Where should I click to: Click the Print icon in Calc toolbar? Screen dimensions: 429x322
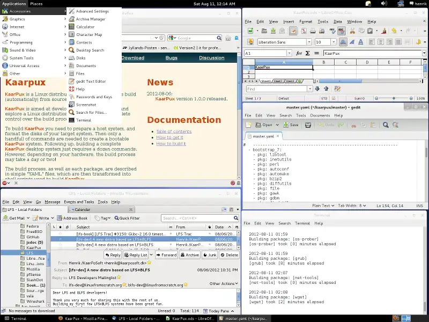[x=313, y=31]
